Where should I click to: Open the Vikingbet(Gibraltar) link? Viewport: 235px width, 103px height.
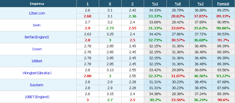point(37,73)
